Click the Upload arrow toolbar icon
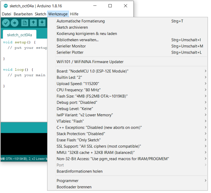This screenshot has width=211, height=193. (15, 23)
